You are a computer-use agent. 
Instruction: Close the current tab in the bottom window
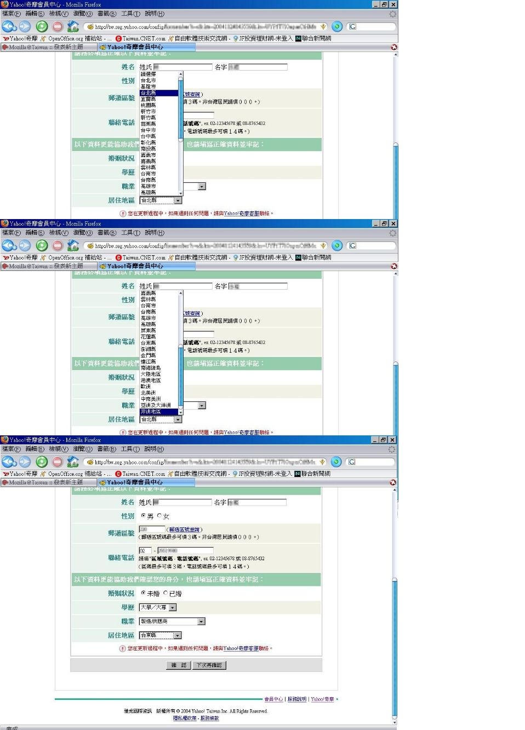tap(393, 482)
